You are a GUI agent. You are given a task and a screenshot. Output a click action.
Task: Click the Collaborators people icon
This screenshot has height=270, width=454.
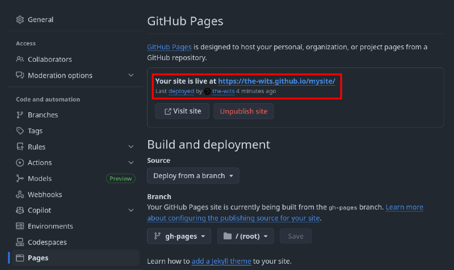coord(20,60)
